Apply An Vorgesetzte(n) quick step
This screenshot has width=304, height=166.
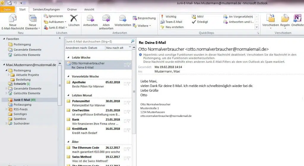[x=238, y=17]
